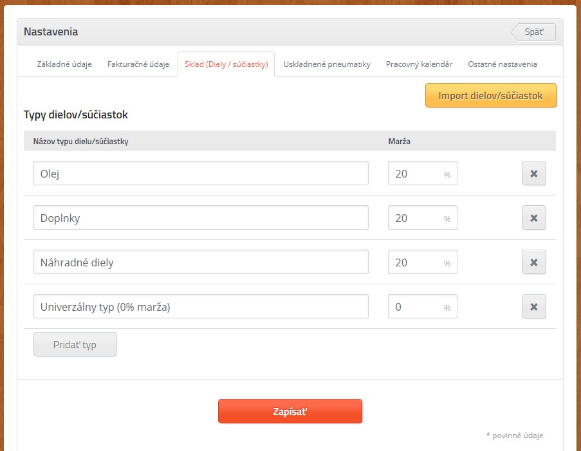Delete the Olej type row
The height and width of the screenshot is (451, 581).
click(533, 173)
